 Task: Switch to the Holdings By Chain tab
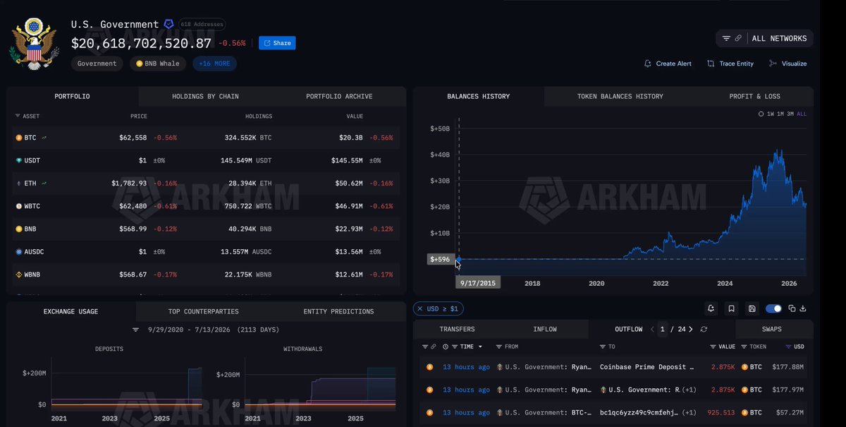coord(205,97)
